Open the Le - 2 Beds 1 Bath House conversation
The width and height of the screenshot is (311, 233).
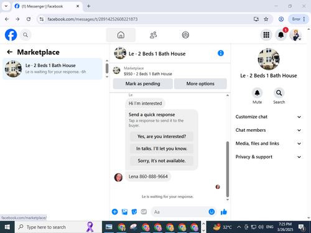point(52,69)
